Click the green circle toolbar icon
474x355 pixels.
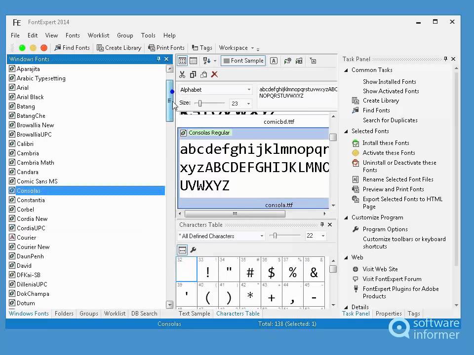pos(22,48)
